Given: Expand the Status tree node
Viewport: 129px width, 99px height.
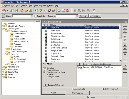Looking at the screenshot, I should pyautogui.click(x=6, y=64).
